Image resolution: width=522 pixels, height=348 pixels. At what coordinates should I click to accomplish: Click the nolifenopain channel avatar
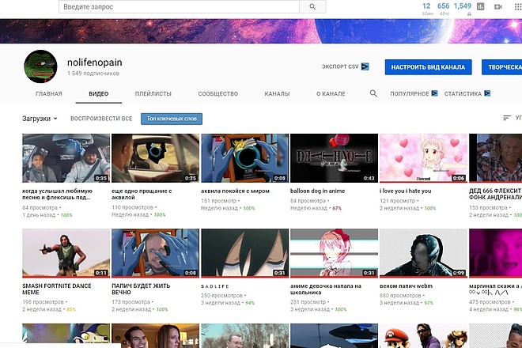coord(40,66)
